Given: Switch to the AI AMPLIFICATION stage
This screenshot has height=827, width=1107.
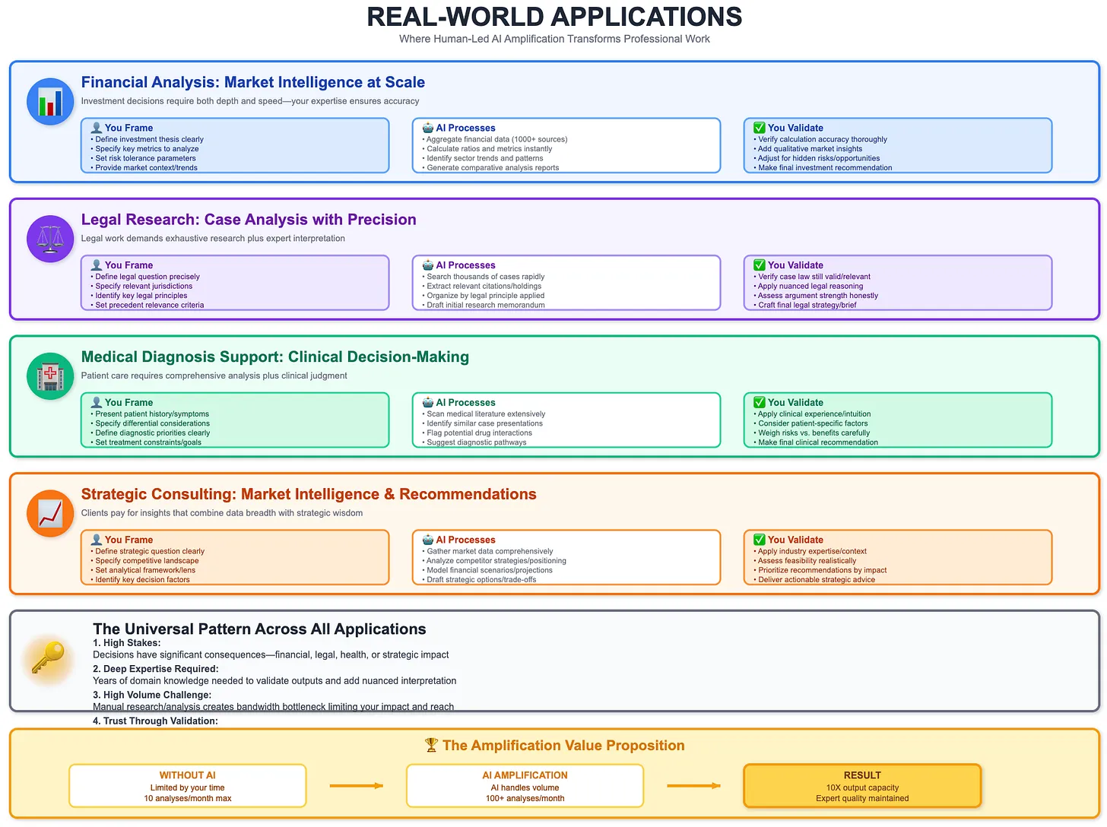Looking at the screenshot, I should click(525, 785).
